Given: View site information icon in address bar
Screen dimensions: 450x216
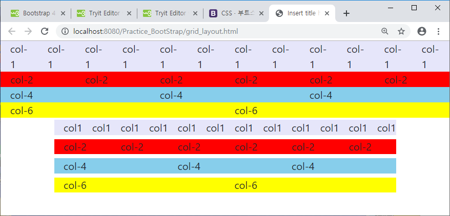Looking at the screenshot, I should tap(66, 31).
